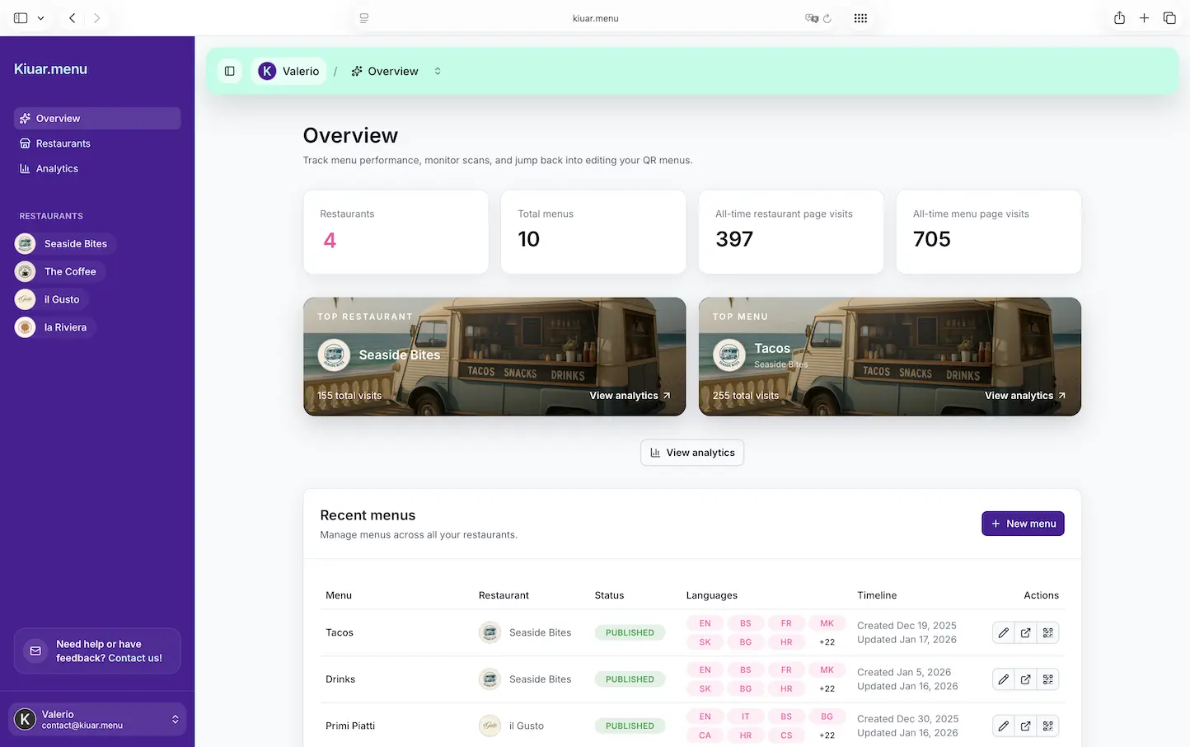Click the Valerio K avatar in the breadcrumb
The height and width of the screenshot is (747, 1190).
click(x=266, y=71)
